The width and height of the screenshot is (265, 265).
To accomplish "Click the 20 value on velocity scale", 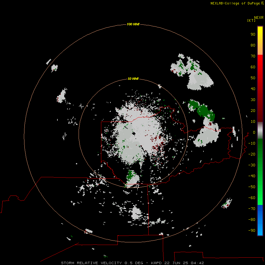I will 253,110.
